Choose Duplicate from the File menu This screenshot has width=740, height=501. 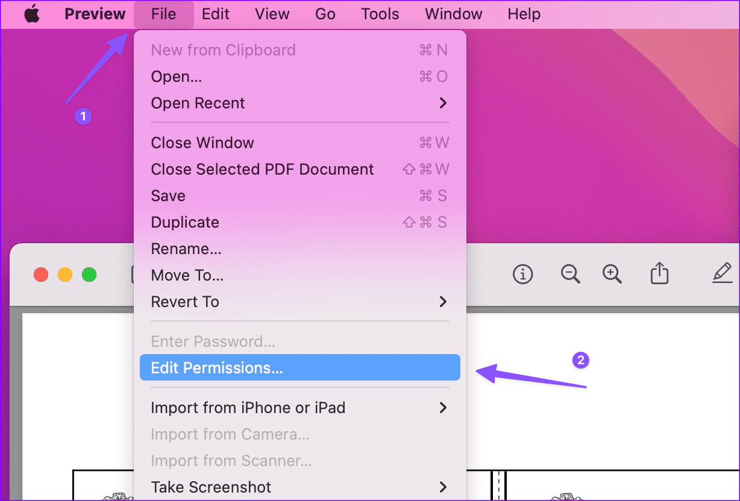(300, 222)
